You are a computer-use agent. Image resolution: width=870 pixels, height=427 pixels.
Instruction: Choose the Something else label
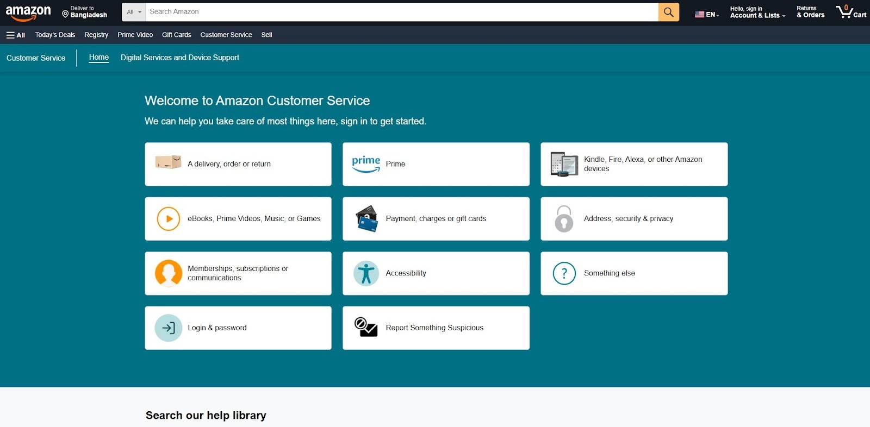click(609, 273)
